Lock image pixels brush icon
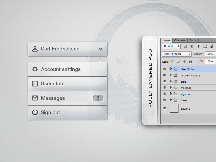 coord(179,62)
